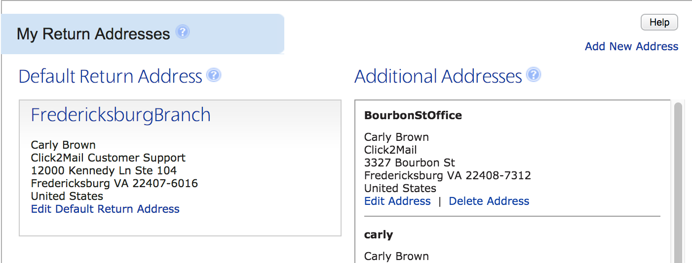The image size is (692, 263).
Task: Click help icon beside Additional Addresses heading
Action: click(534, 75)
